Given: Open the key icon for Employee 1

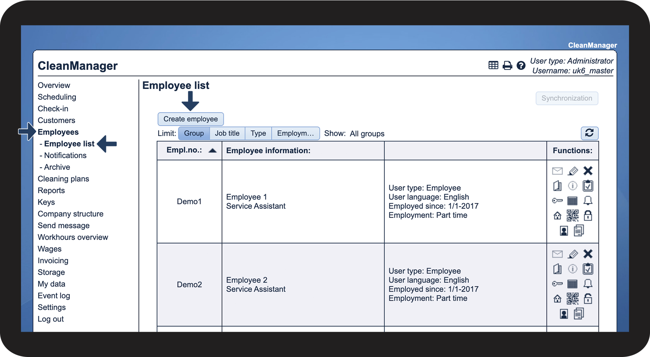Looking at the screenshot, I should click(557, 201).
